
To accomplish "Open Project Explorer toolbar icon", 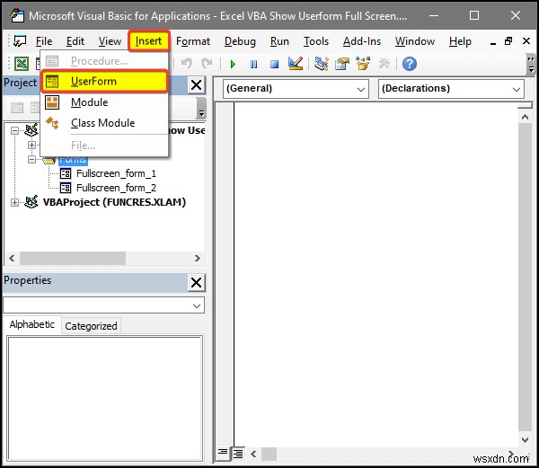I will pos(322,64).
